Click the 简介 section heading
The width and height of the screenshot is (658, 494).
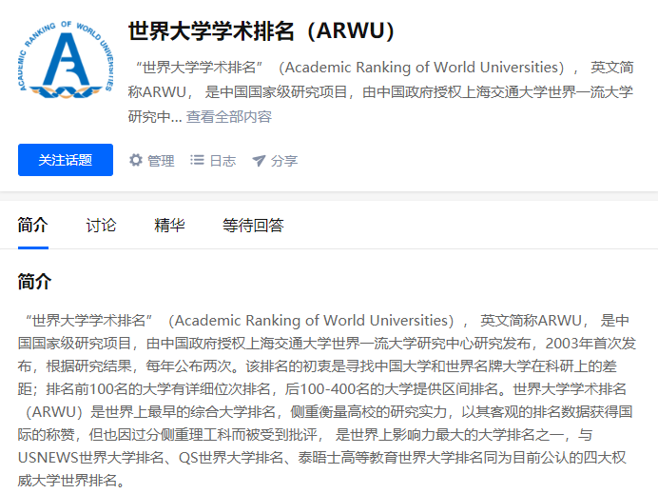pyautogui.click(x=34, y=282)
